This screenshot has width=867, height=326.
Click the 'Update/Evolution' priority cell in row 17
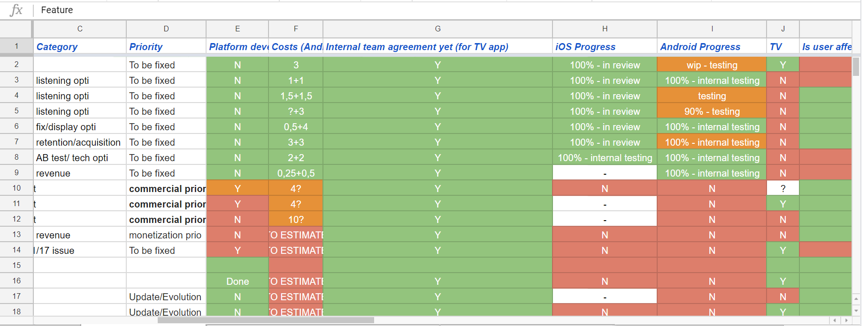pyautogui.click(x=166, y=296)
